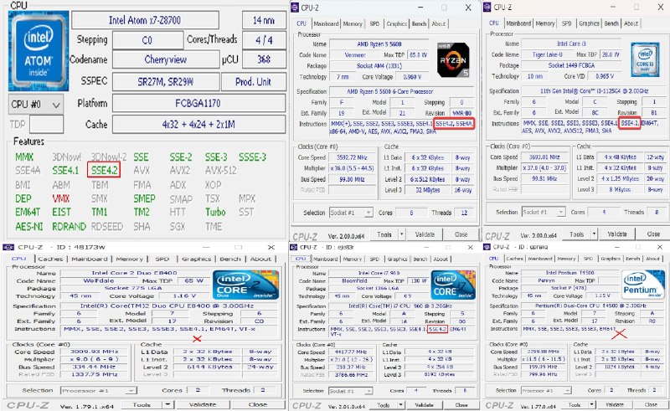Open Caches tab in Core 2 Duo window

[x=50, y=259]
